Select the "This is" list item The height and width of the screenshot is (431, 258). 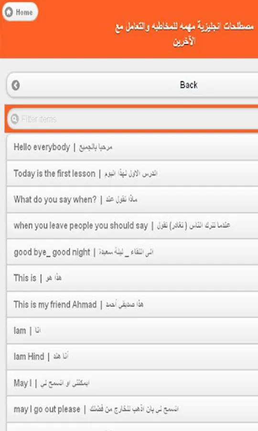tap(132, 278)
